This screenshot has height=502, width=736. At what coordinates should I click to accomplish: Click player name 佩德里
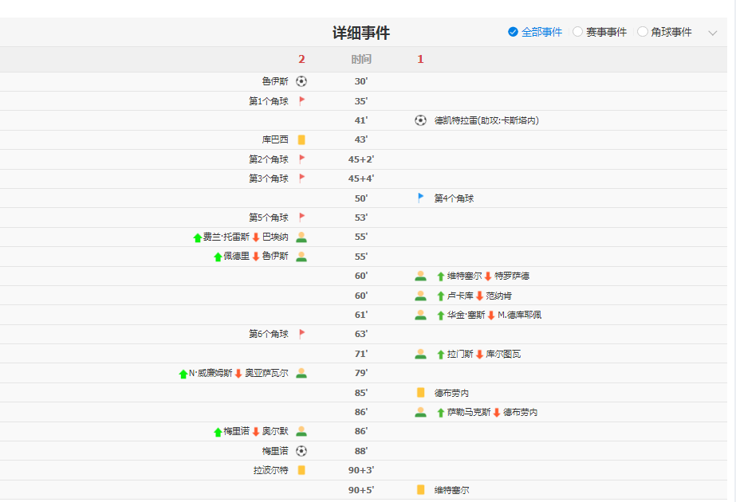pos(236,256)
